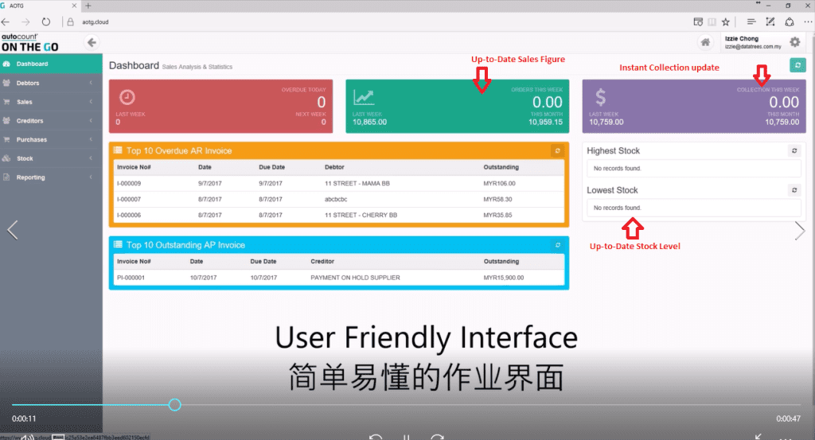Click the sidebar back arrow button
The width and height of the screenshot is (815, 440).
[x=92, y=42]
